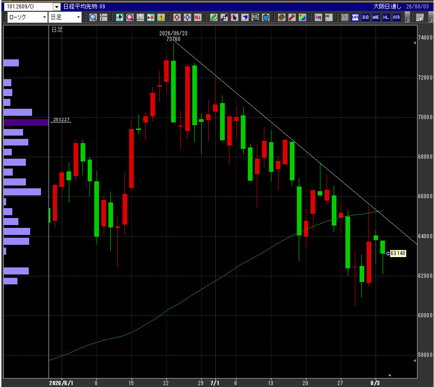Click the red yen arrow icon

coord(151,17)
